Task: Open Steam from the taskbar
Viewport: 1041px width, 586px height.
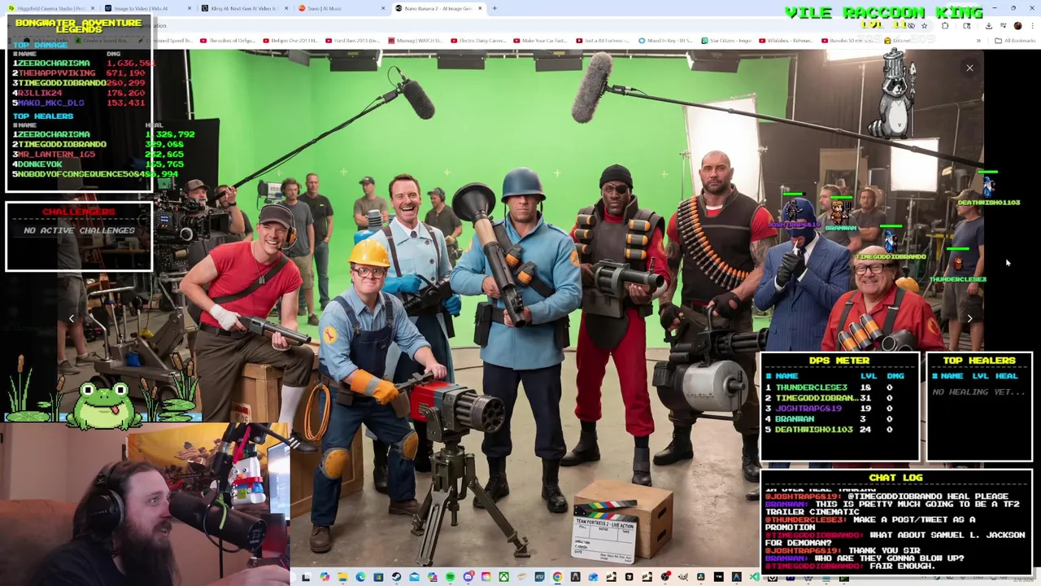Action: point(396,577)
